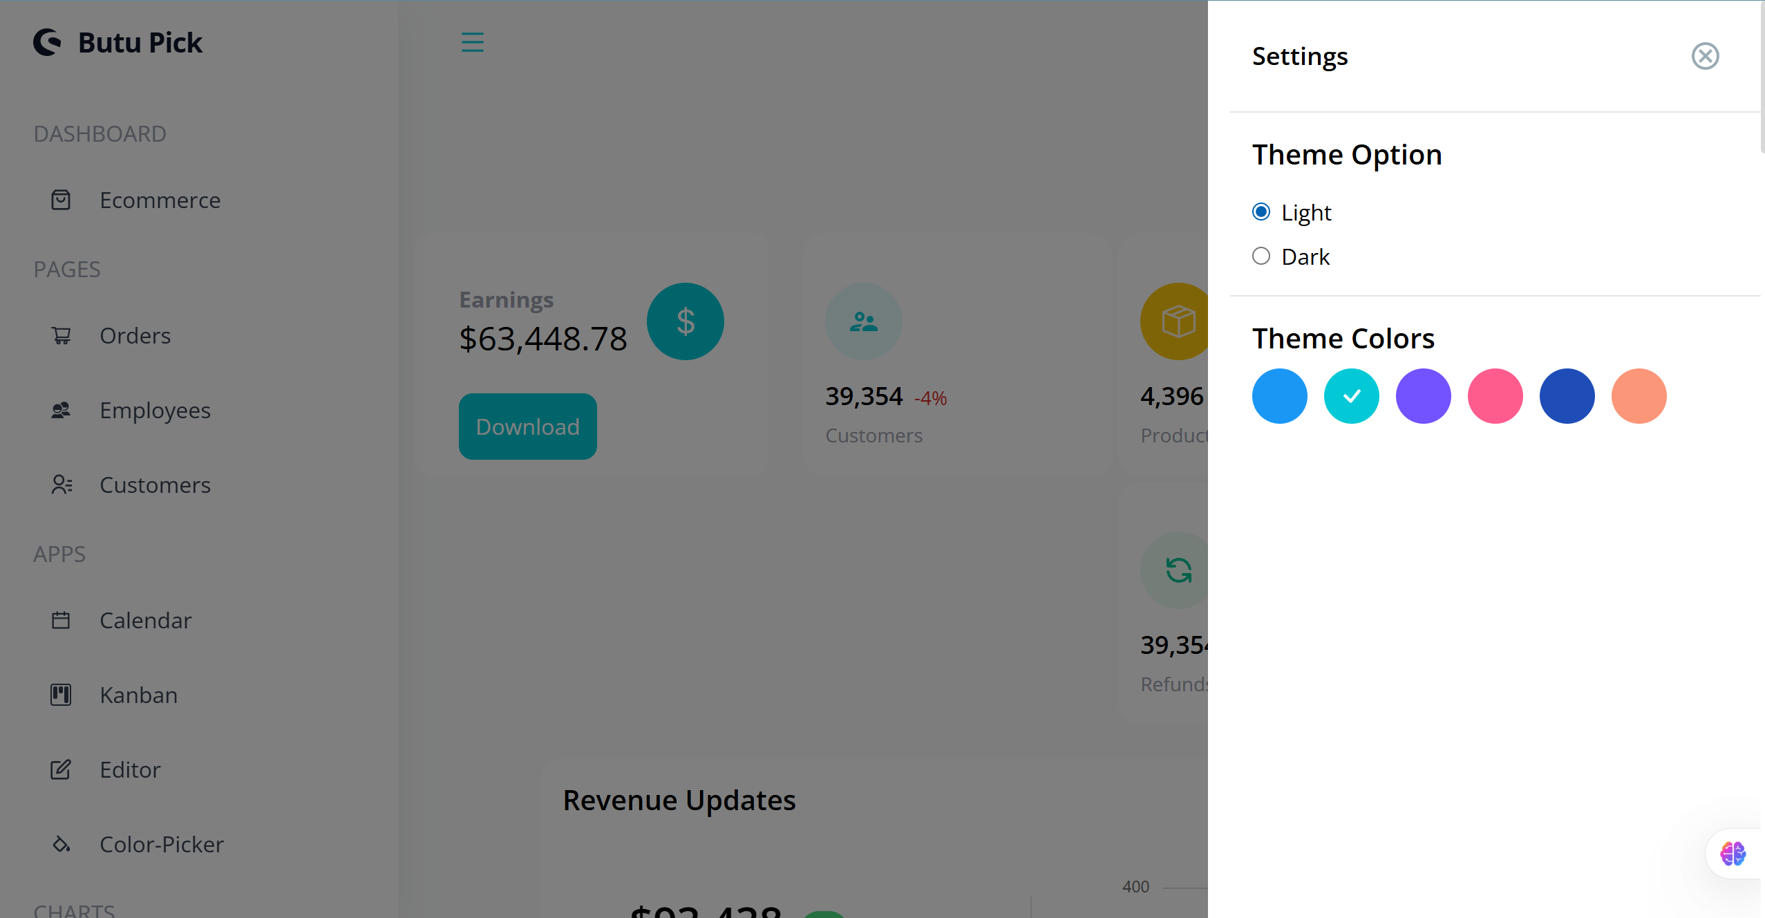Image resolution: width=1765 pixels, height=918 pixels.
Task: Open the Orders page
Action: pyautogui.click(x=135, y=336)
